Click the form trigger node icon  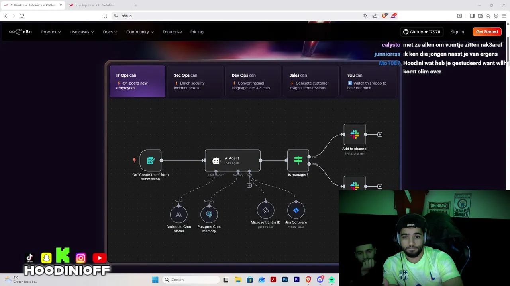tap(151, 160)
